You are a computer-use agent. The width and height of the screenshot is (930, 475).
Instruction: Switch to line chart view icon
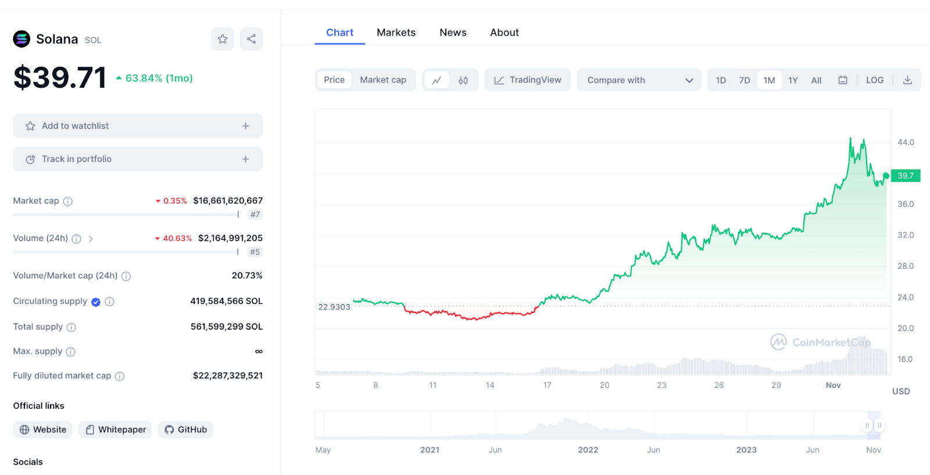(437, 80)
